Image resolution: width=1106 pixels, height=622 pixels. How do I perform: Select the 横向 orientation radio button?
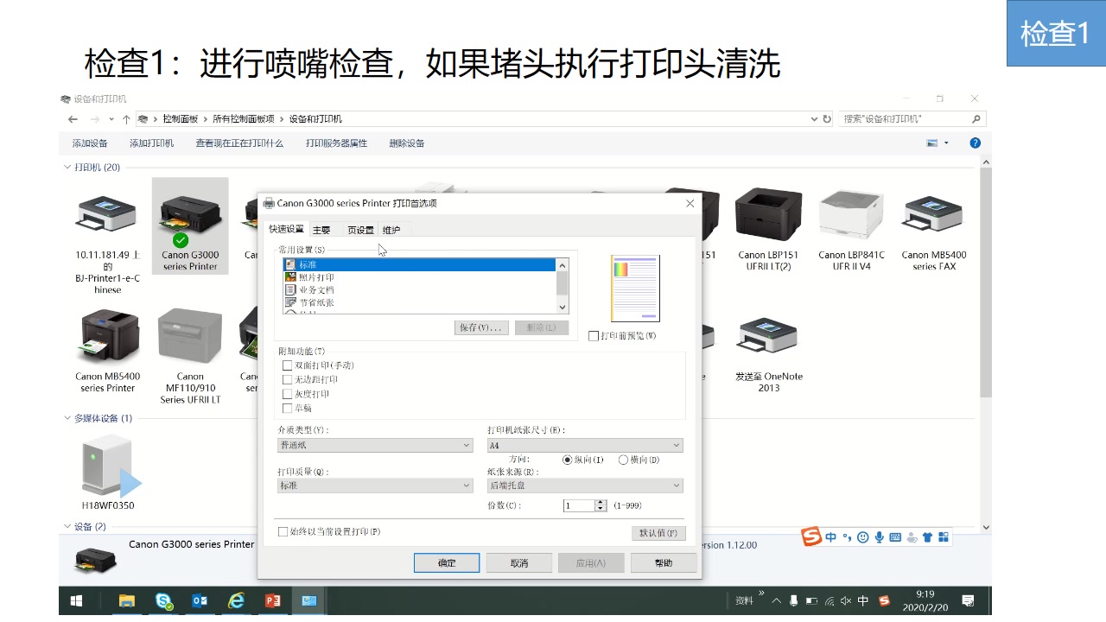pyautogui.click(x=624, y=460)
